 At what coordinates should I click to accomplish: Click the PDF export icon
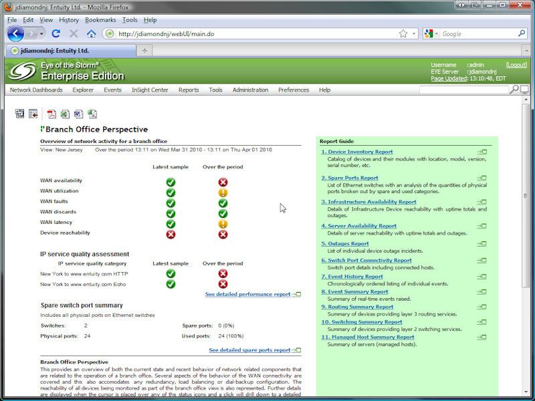[51, 114]
